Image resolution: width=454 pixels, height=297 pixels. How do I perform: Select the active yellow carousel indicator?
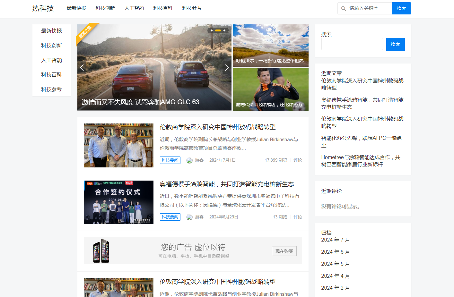click(218, 30)
